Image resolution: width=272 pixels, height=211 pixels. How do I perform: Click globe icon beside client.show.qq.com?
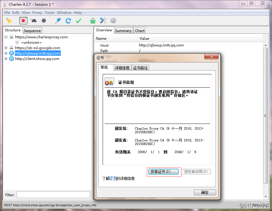click(11, 59)
